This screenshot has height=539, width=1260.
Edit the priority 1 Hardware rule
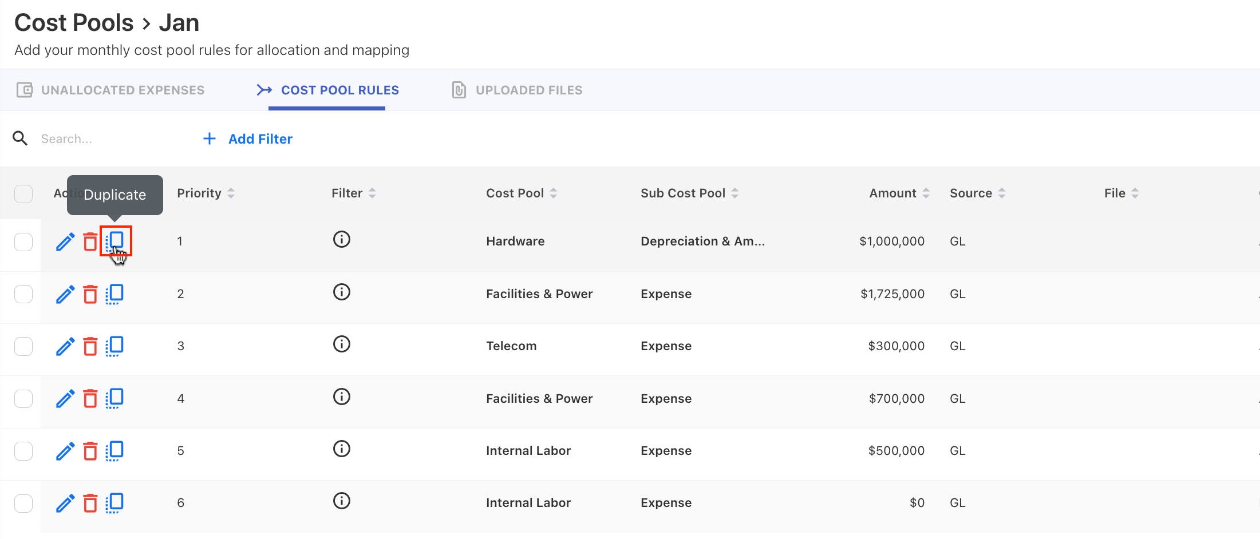coord(65,242)
